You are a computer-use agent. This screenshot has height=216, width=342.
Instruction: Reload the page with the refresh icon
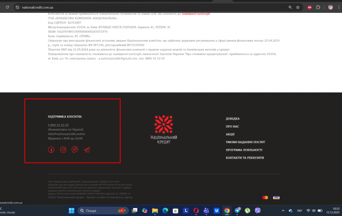tap(8, 7)
